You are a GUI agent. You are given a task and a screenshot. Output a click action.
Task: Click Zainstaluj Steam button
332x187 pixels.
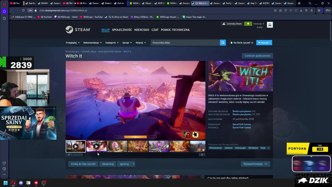[x=232, y=24]
